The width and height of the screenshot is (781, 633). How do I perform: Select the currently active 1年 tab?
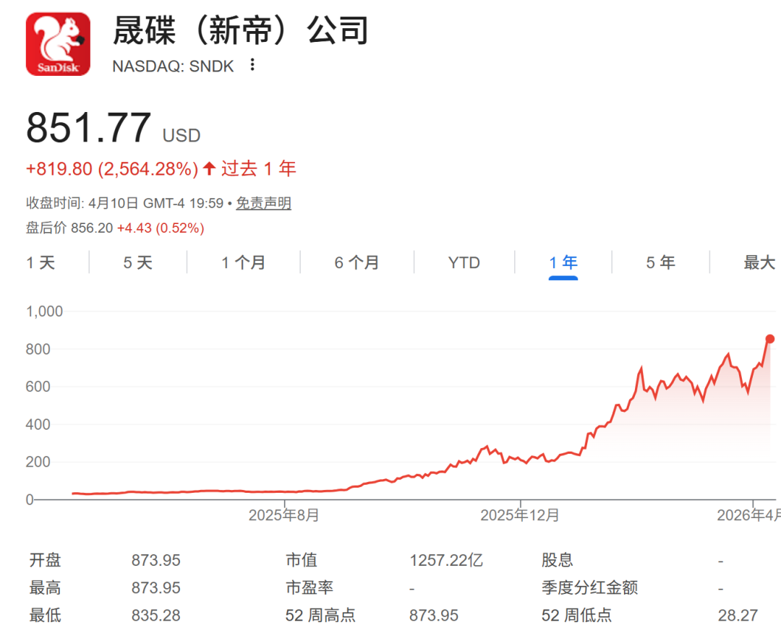click(563, 262)
